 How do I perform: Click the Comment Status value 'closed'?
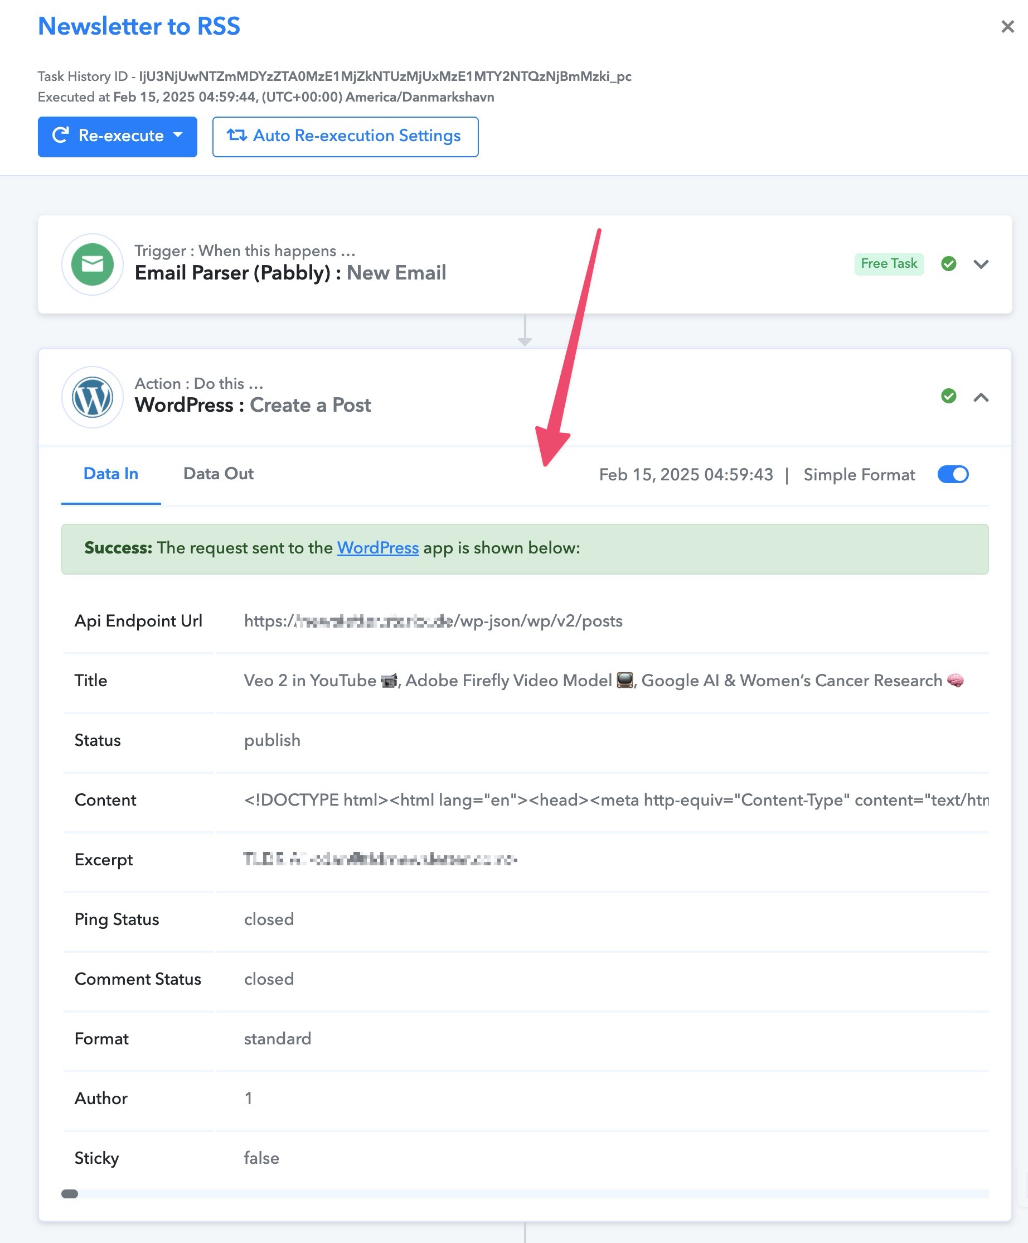coord(269,979)
